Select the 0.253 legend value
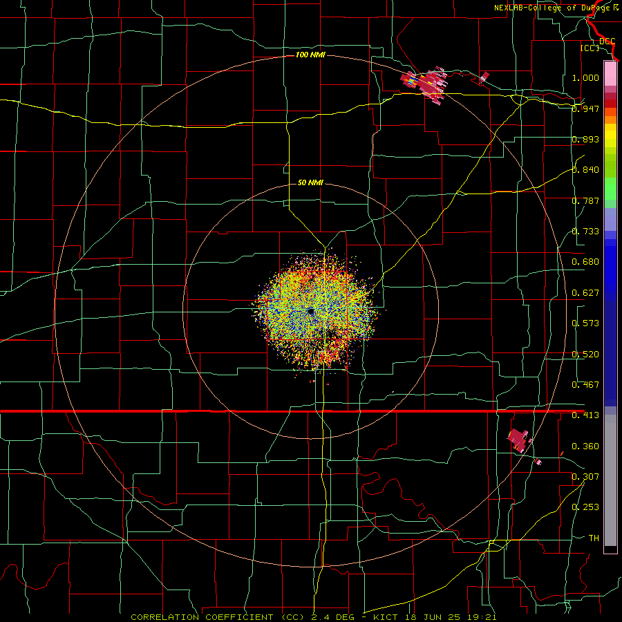Screen dimensions: 622x622 pyautogui.click(x=585, y=507)
